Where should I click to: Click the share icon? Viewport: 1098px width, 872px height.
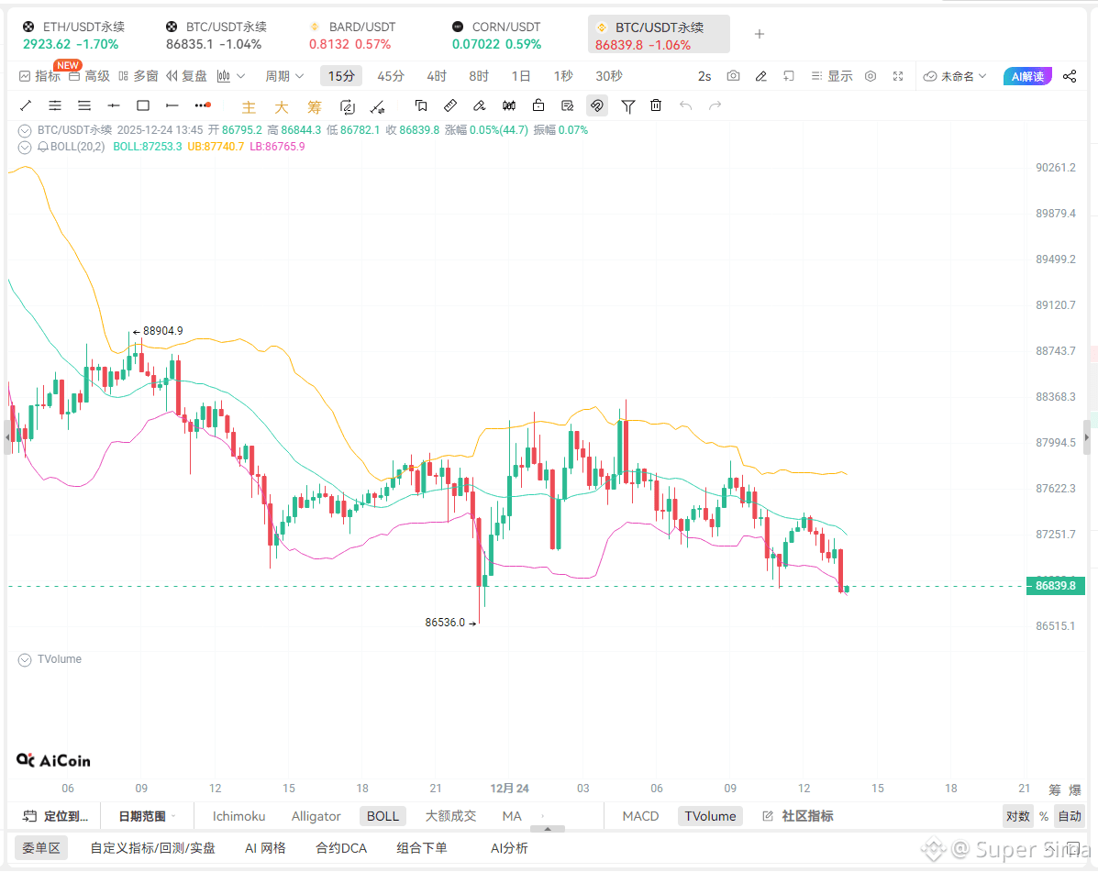click(1070, 76)
